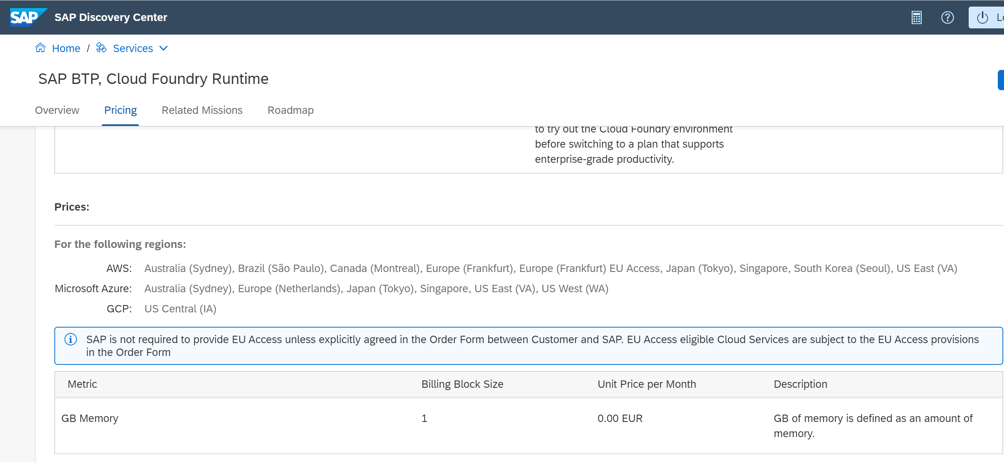Click the Services breadcrumb icon
The height and width of the screenshot is (462, 1004).
point(101,48)
